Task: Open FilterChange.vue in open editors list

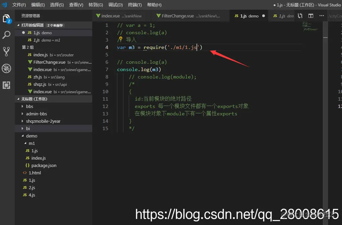Action: pos(53,62)
